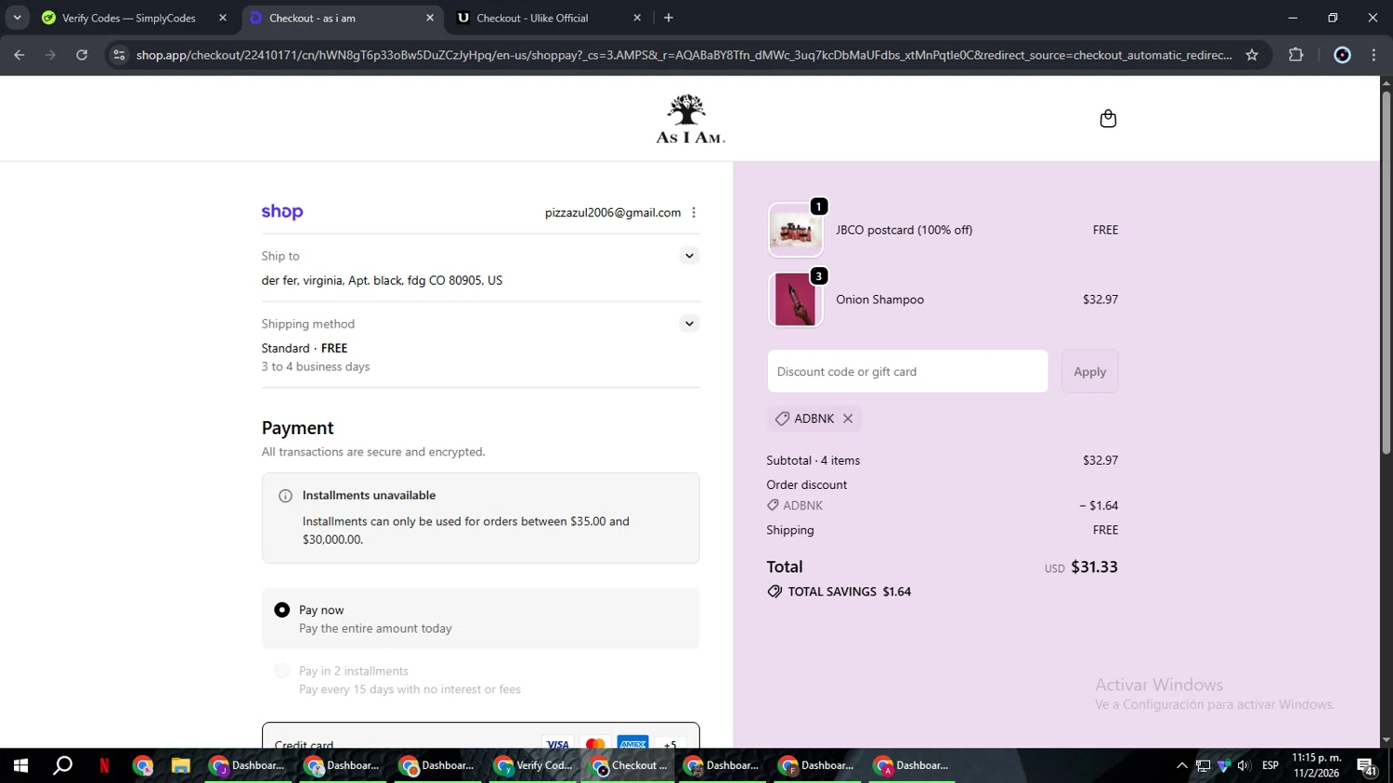This screenshot has height=783, width=1393.
Task: Click the Standard · FREE shipping text
Action: coord(305,348)
